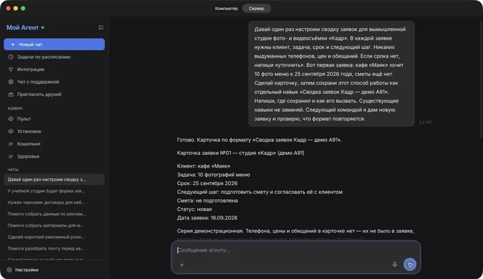The height and width of the screenshot is (279, 483).
Task: Click text 'Задача: 10 фотографий меню'
Action: pyautogui.click(x=213, y=174)
